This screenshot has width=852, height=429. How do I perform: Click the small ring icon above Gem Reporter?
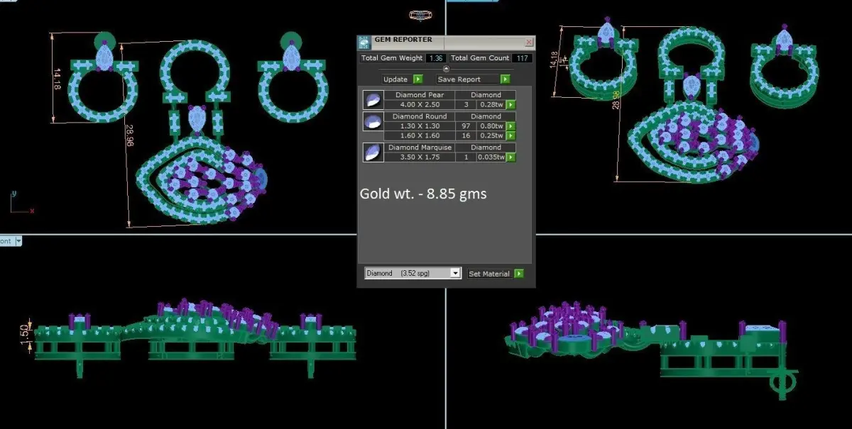click(420, 15)
